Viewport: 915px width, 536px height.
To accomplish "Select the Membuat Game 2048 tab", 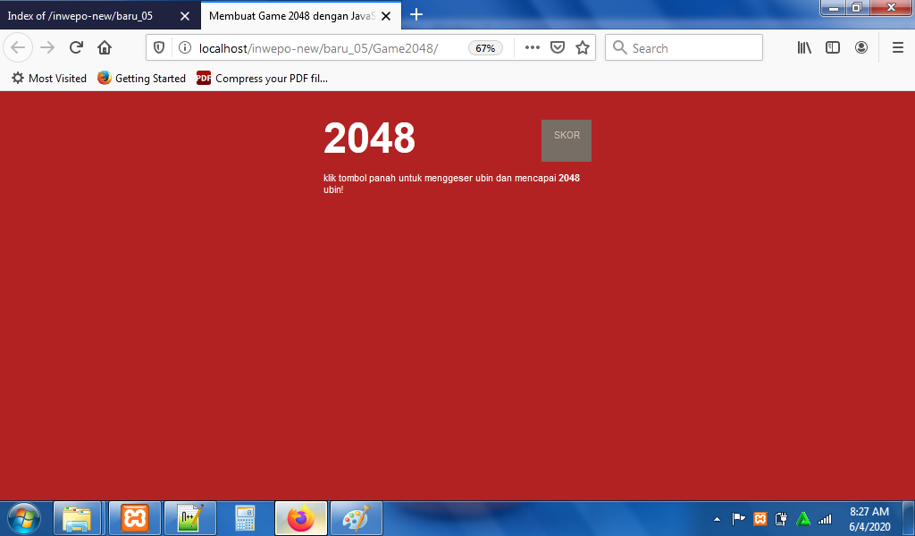I will coord(292,16).
